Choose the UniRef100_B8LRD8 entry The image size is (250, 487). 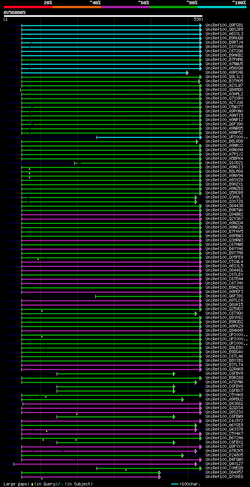[224, 141]
